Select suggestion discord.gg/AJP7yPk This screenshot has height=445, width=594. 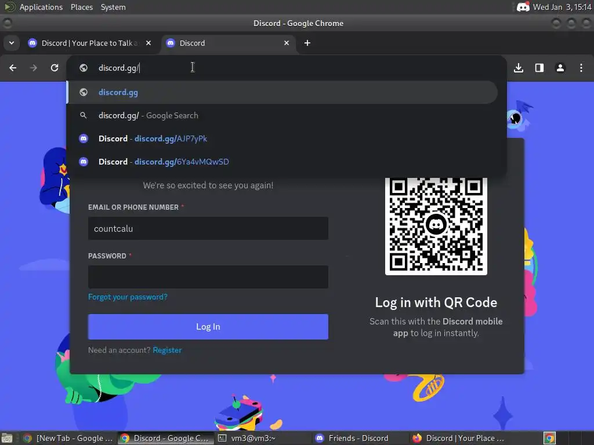282,138
